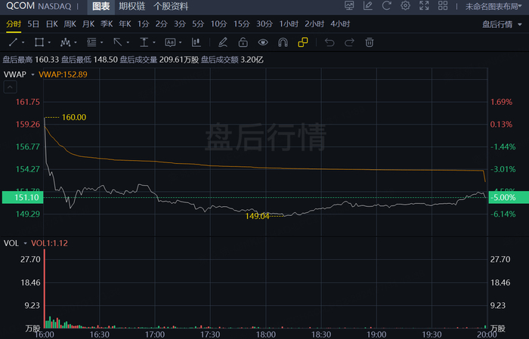
Task: Select the trend line drawing tool
Action: (13, 42)
